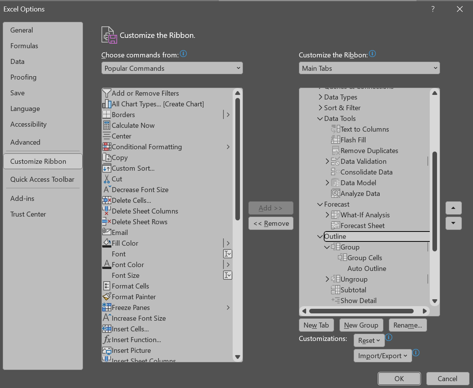Select the Conditional Formatting command icon
The height and width of the screenshot is (388, 473).
[x=108, y=147]
